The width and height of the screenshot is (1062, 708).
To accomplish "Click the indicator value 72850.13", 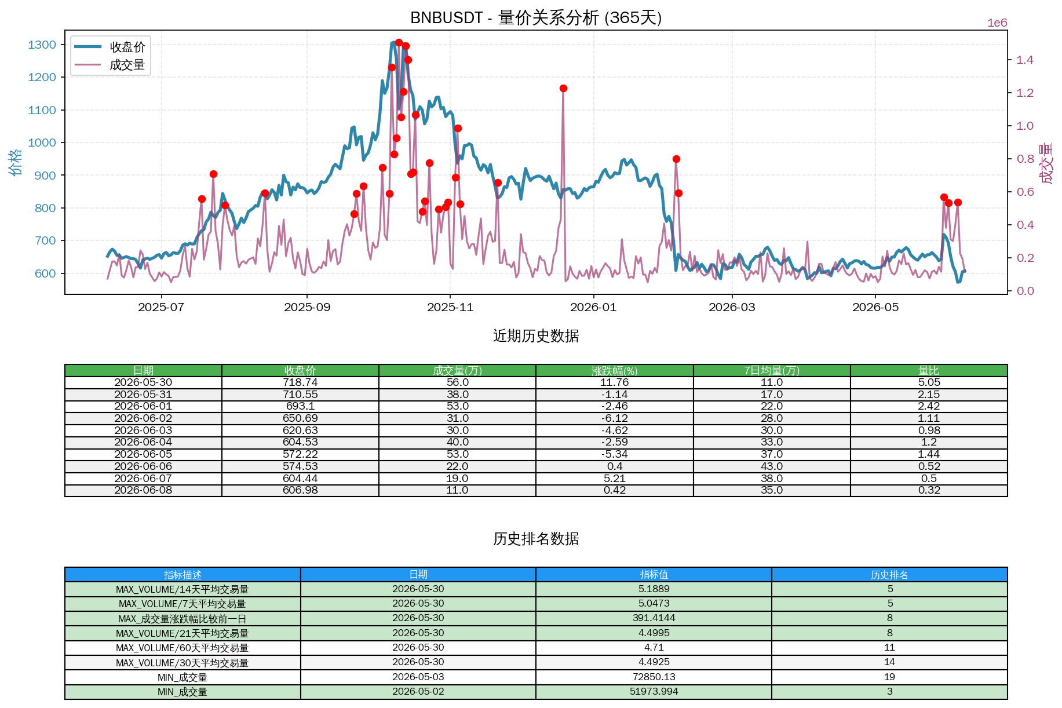I will [x=654, y=677].
